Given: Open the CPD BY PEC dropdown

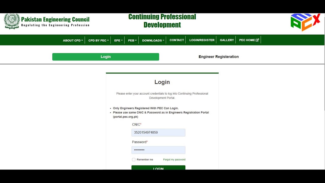Looking at the screenshot, I should pyautogui.click(x=99, y=40).
